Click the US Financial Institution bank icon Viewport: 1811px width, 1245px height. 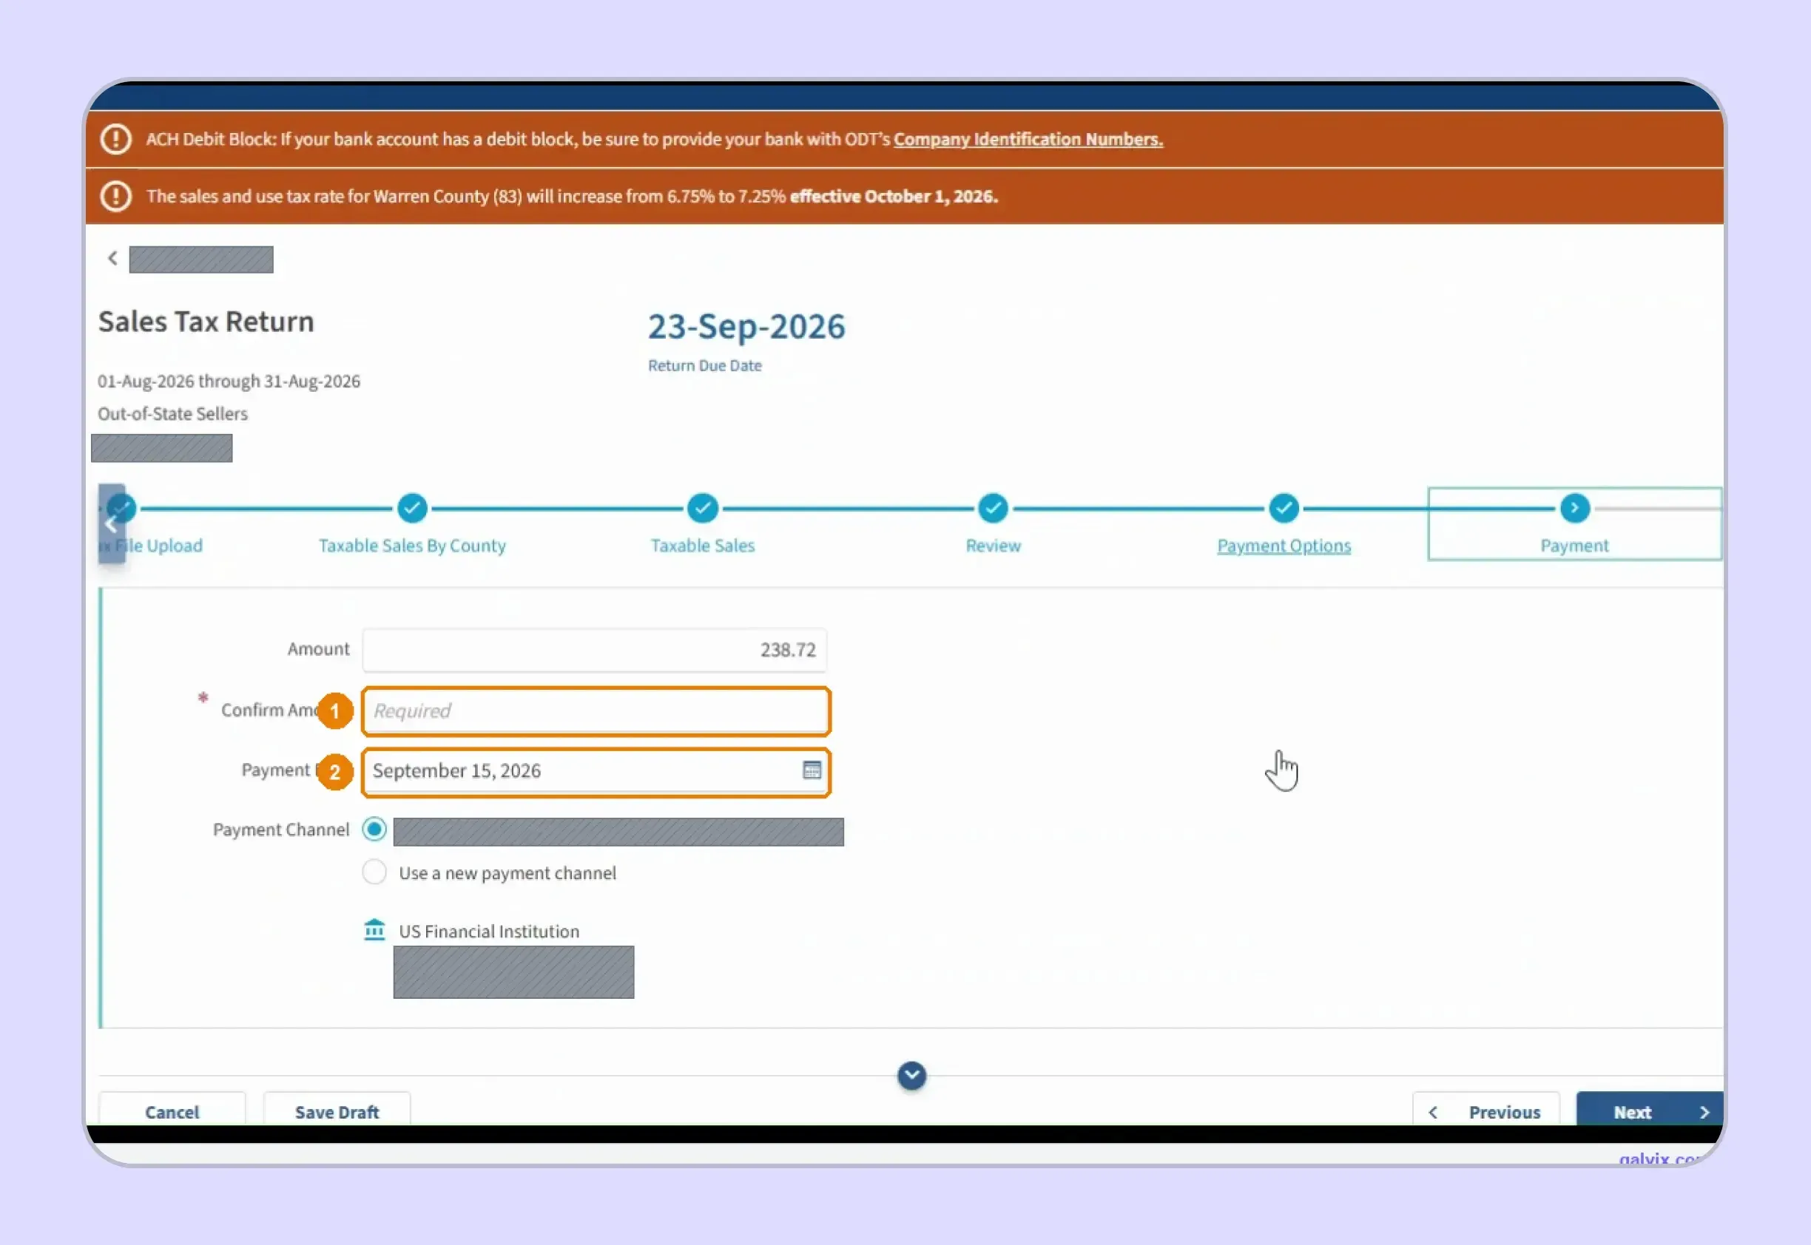pyautogui.click(x=374, y=931)
